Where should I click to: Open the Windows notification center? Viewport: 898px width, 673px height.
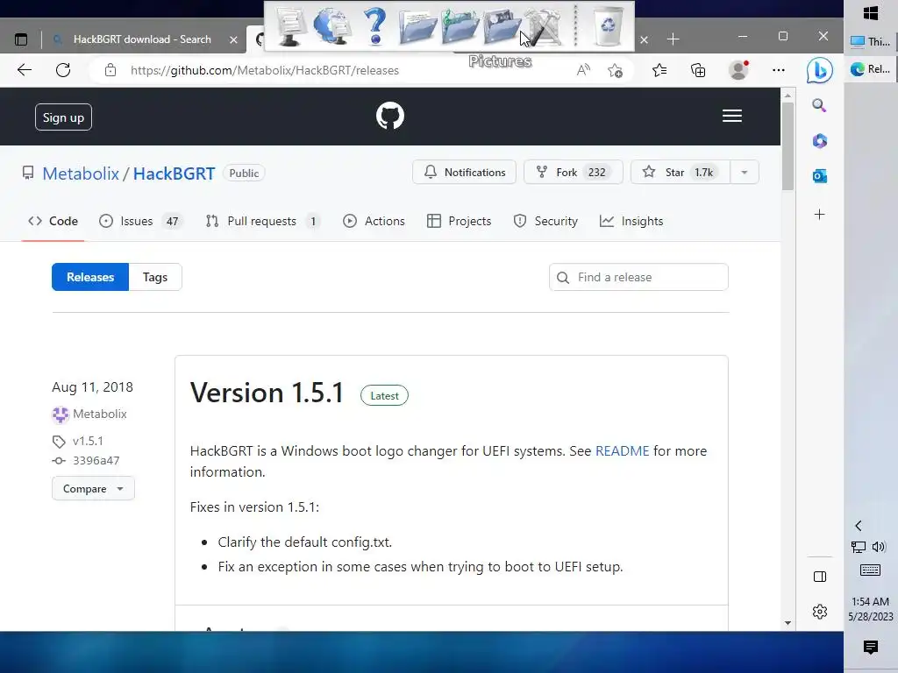[x=871, y=648]
